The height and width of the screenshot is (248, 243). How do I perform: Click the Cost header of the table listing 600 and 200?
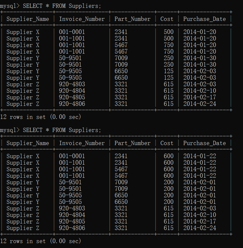(x=167, y=143)
